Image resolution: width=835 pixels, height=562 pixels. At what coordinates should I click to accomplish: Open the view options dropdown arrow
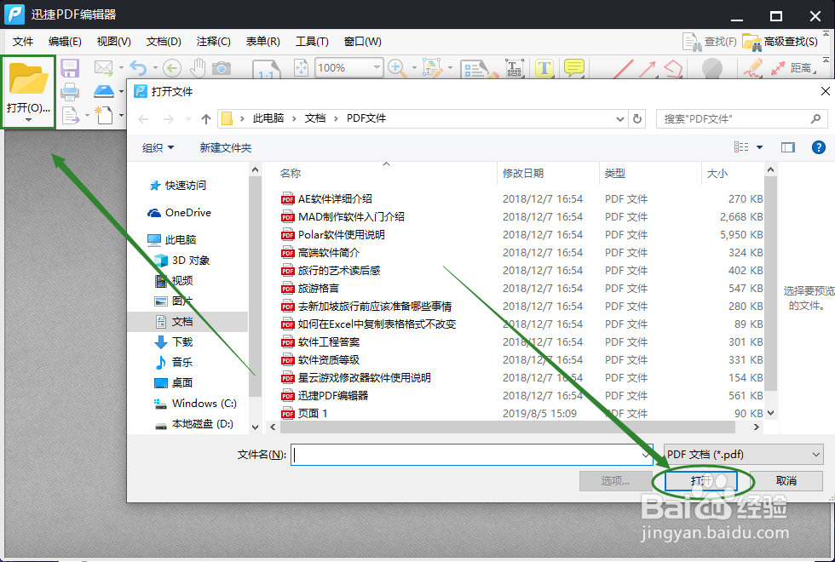coord(759,147)
